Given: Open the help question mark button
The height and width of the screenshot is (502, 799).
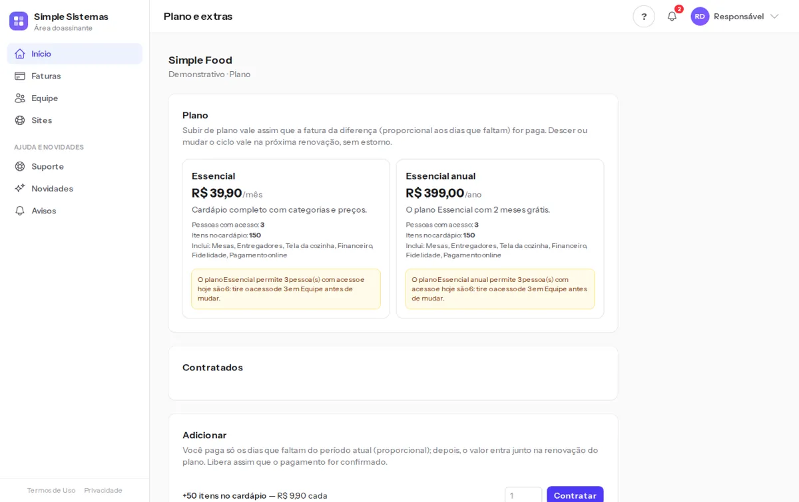Looking at the screenshot, I should point(644,17).
